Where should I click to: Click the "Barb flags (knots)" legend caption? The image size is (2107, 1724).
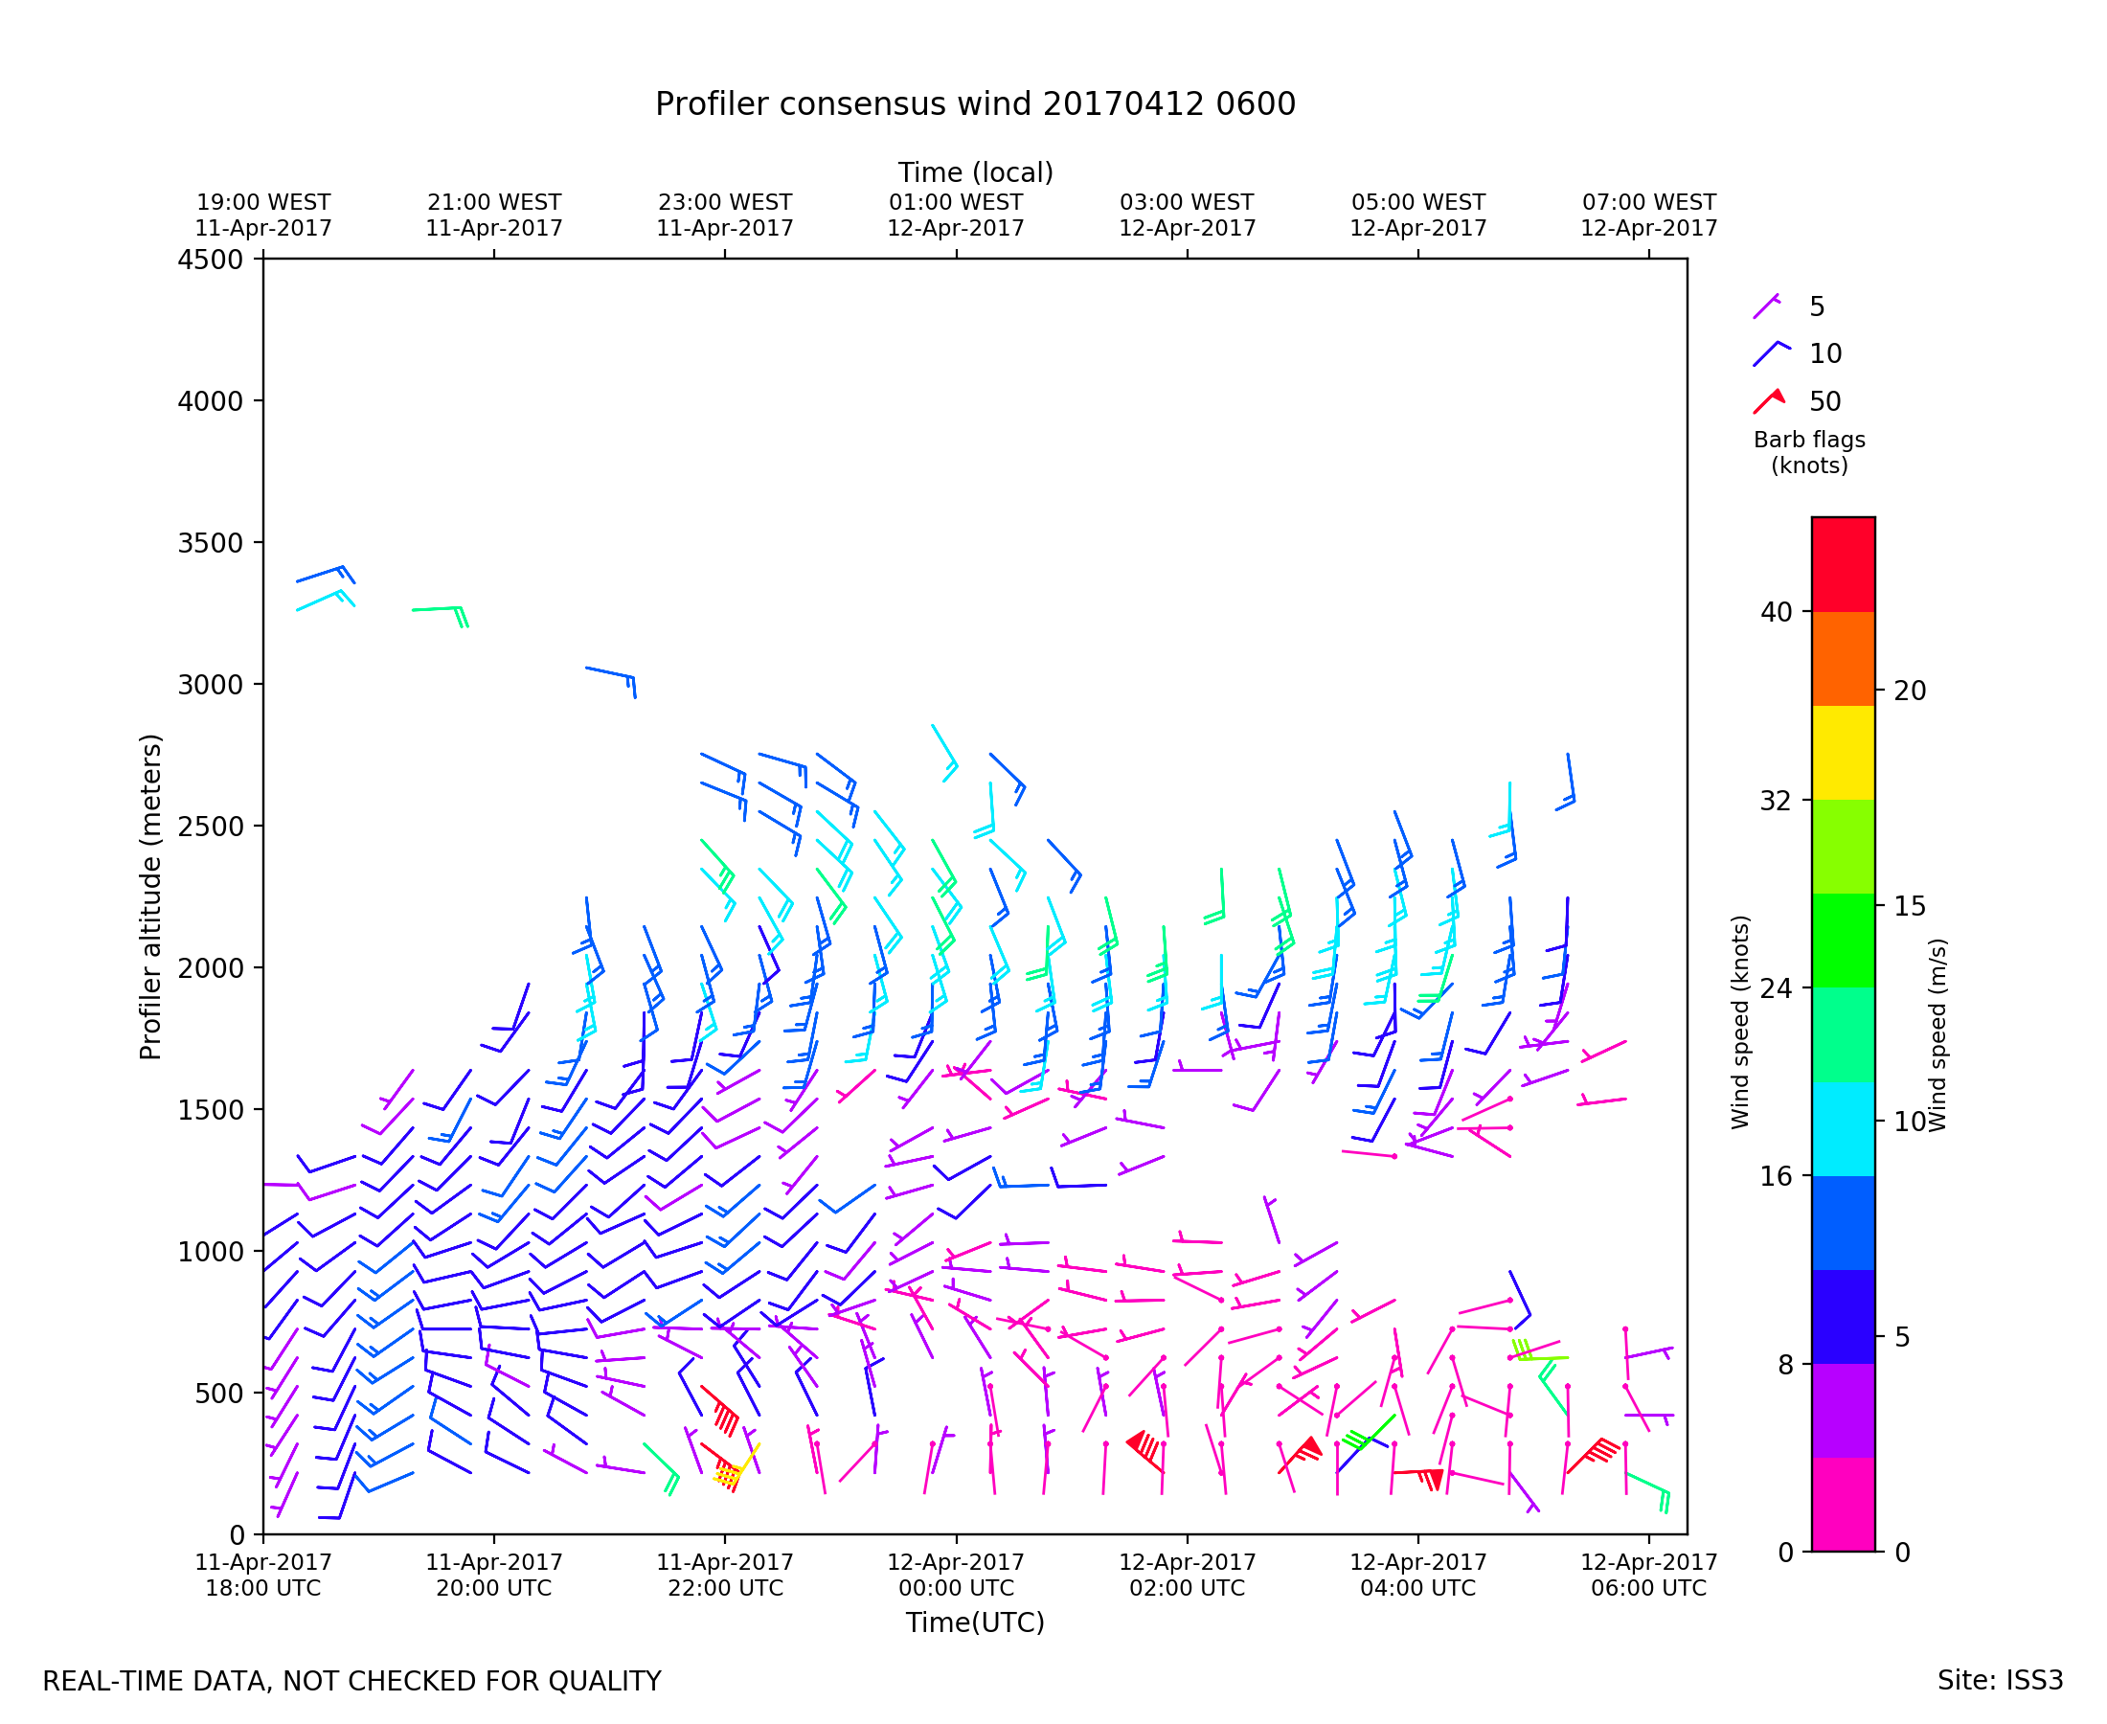[1808, 453]
